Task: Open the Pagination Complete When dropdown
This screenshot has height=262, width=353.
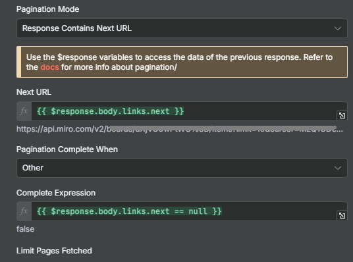Action: tap(182, 168)
